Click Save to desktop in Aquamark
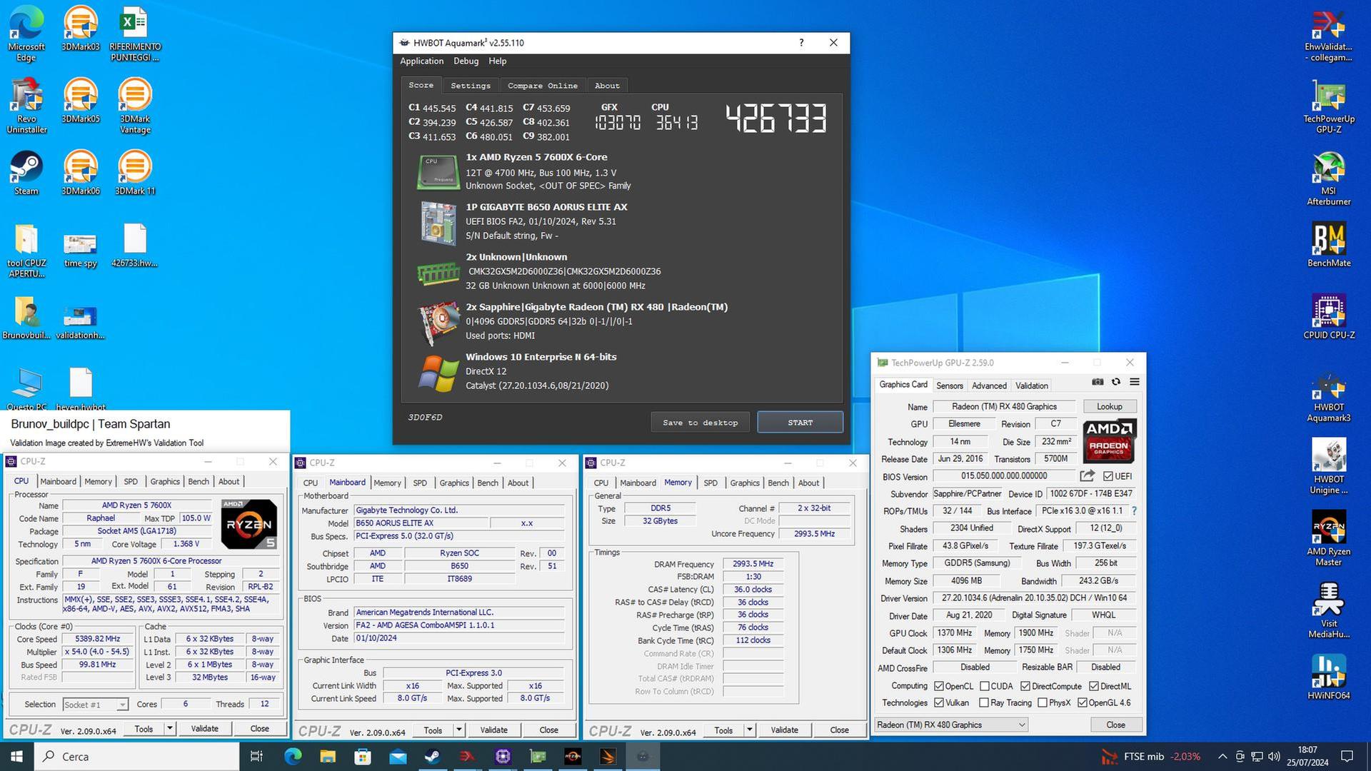Screen dimensions: 1371x771 click(700, 423)
